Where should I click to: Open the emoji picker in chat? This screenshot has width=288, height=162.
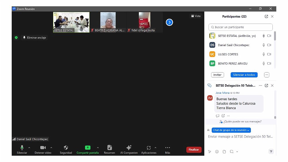pos(217,152)
